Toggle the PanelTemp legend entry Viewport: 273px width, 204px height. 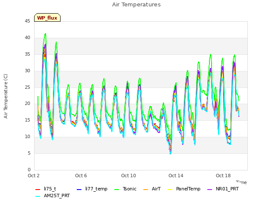(184, 189)
